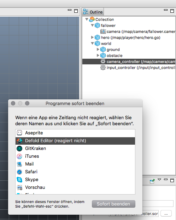Click the world cube icon

coord(97,44)
